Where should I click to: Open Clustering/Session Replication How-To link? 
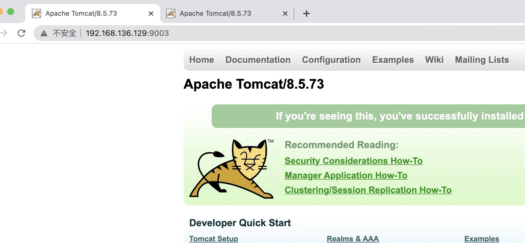368,190
